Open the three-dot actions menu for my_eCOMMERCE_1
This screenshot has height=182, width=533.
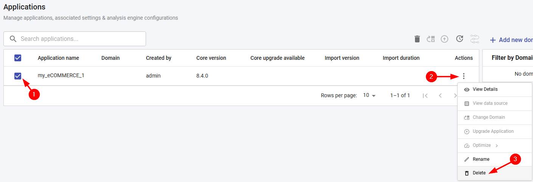[464, 76]
